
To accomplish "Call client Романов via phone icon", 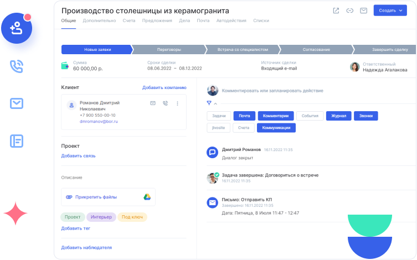I will [x=165, y=103].
